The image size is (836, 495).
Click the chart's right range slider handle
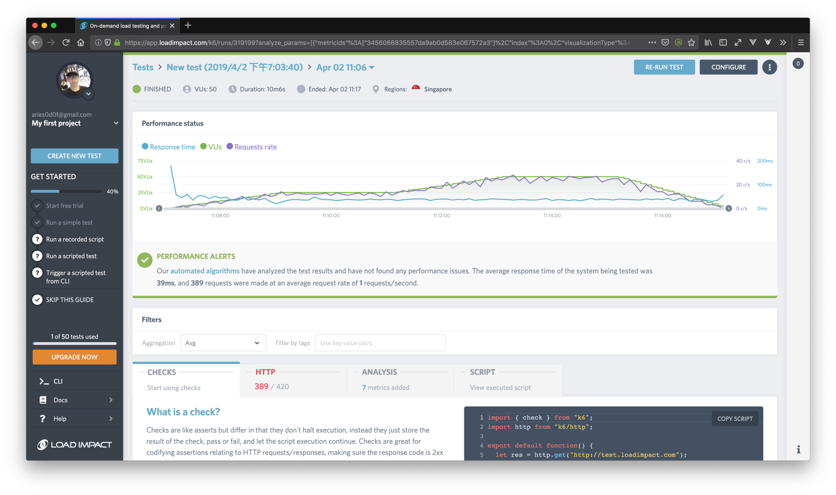[x=728, y=208]
